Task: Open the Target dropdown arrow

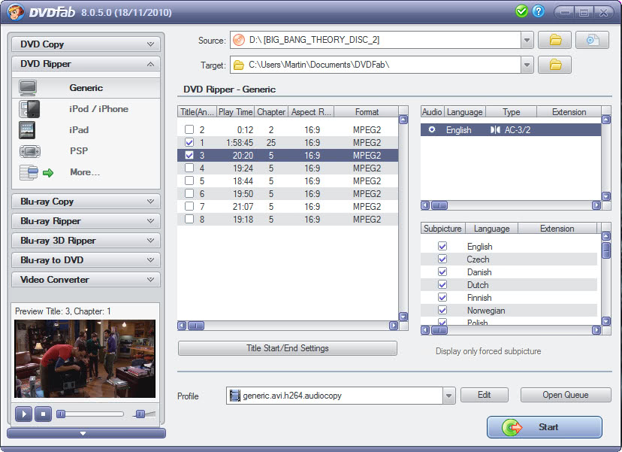Action: [527, 65]
